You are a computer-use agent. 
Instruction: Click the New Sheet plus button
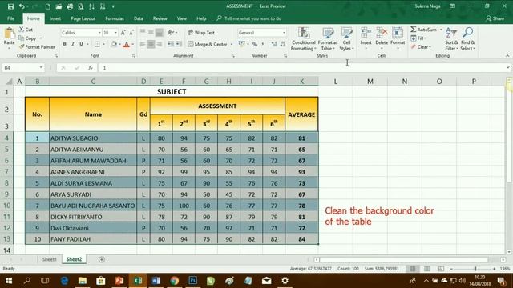click(x=102, y=259)
